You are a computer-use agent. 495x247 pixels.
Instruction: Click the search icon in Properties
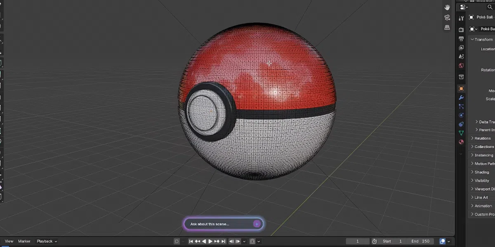coord(490,7)
